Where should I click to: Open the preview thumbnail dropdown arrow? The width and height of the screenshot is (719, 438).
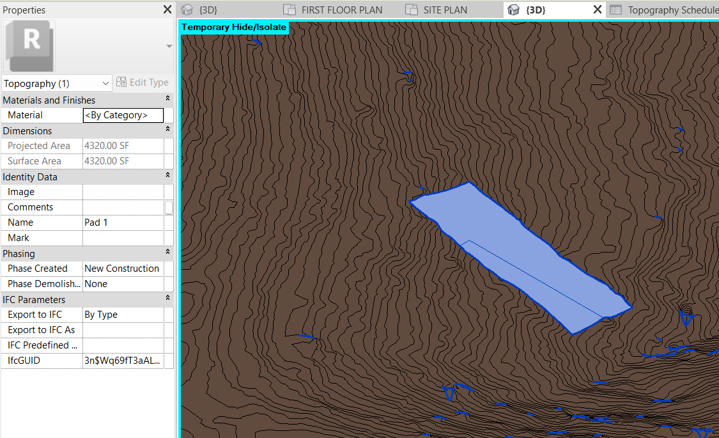click(x=168, y=45)
